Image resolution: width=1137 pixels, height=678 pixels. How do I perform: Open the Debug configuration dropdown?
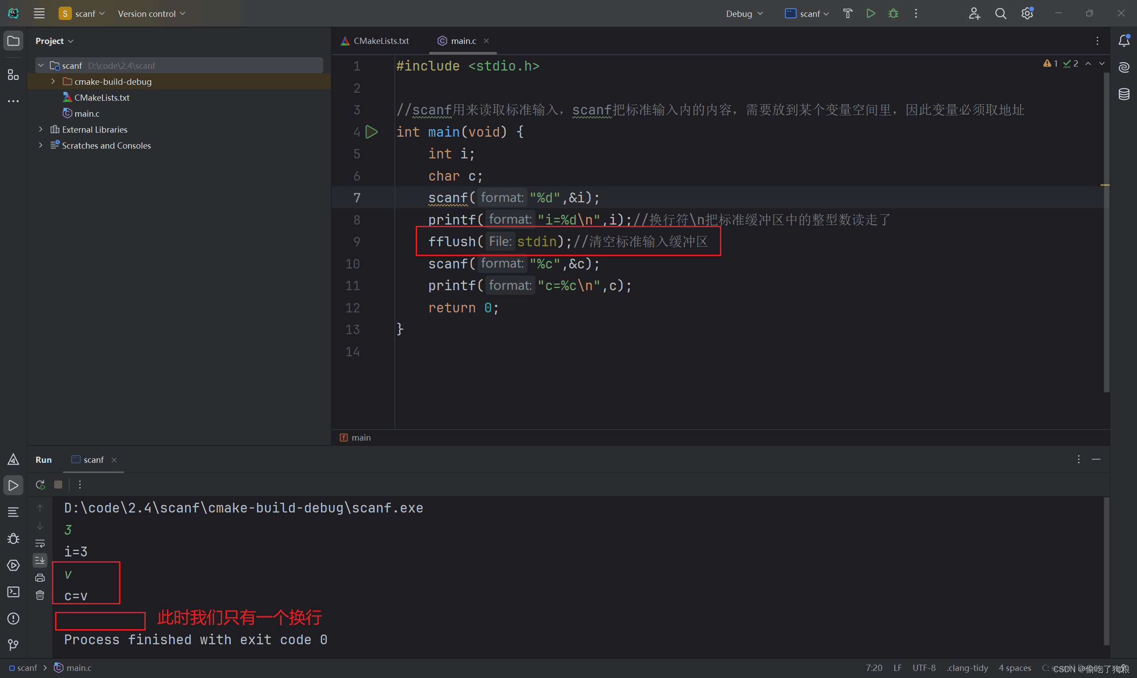click(x=744, y=13)
